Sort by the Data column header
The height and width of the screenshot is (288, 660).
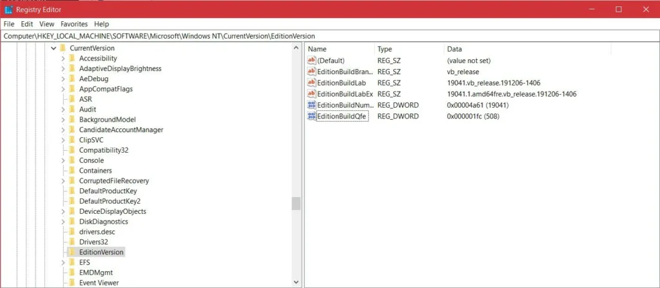tap(527, 49)
